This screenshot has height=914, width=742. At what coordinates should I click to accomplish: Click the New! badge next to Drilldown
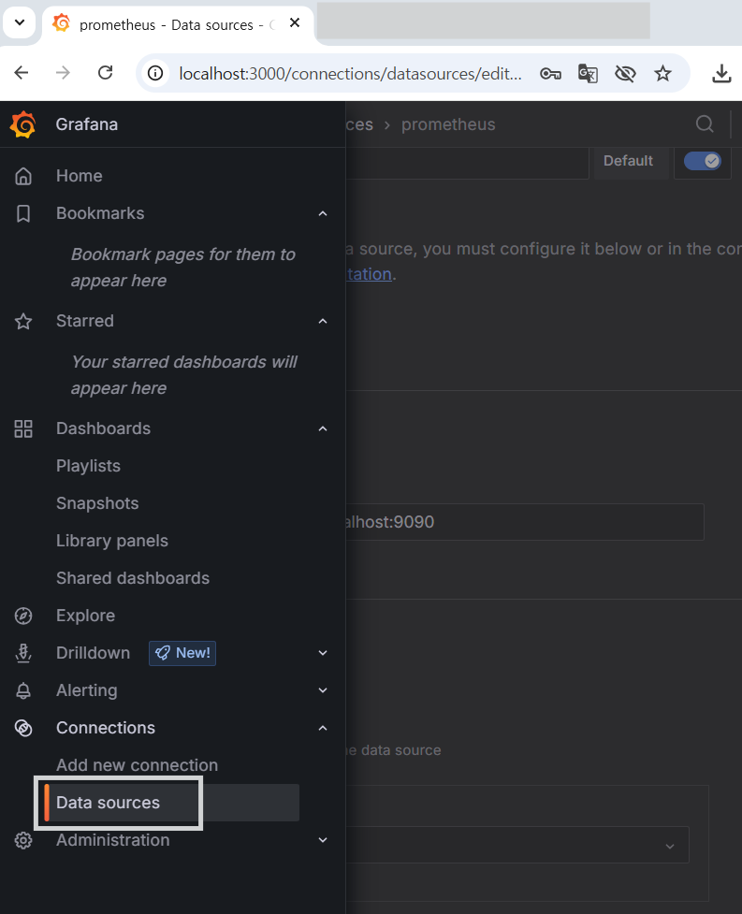tap(182, 653)
